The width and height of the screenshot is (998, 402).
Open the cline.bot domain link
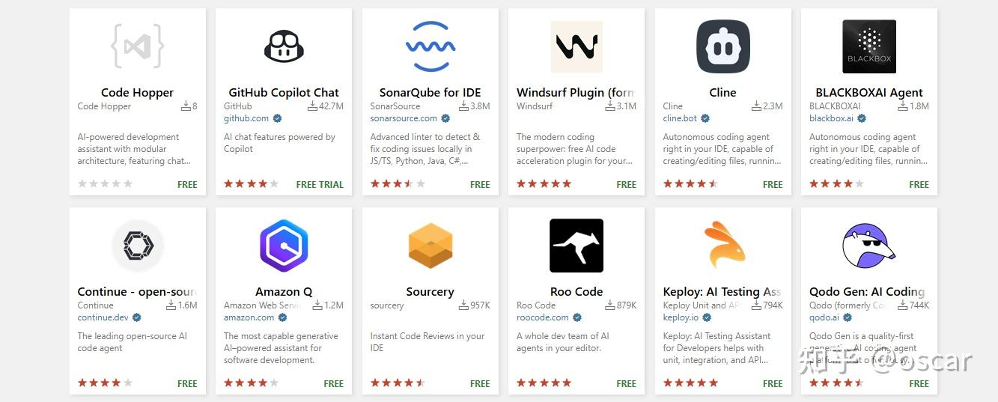click(x=680, y=118)
